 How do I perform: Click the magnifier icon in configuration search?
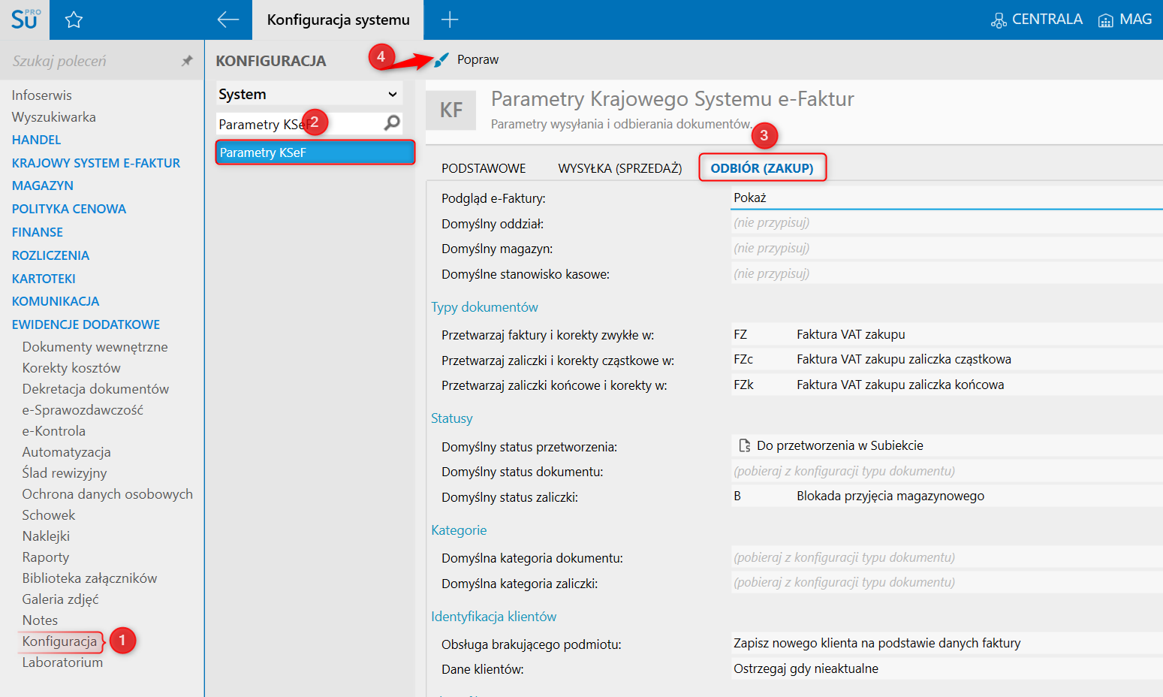392,123
